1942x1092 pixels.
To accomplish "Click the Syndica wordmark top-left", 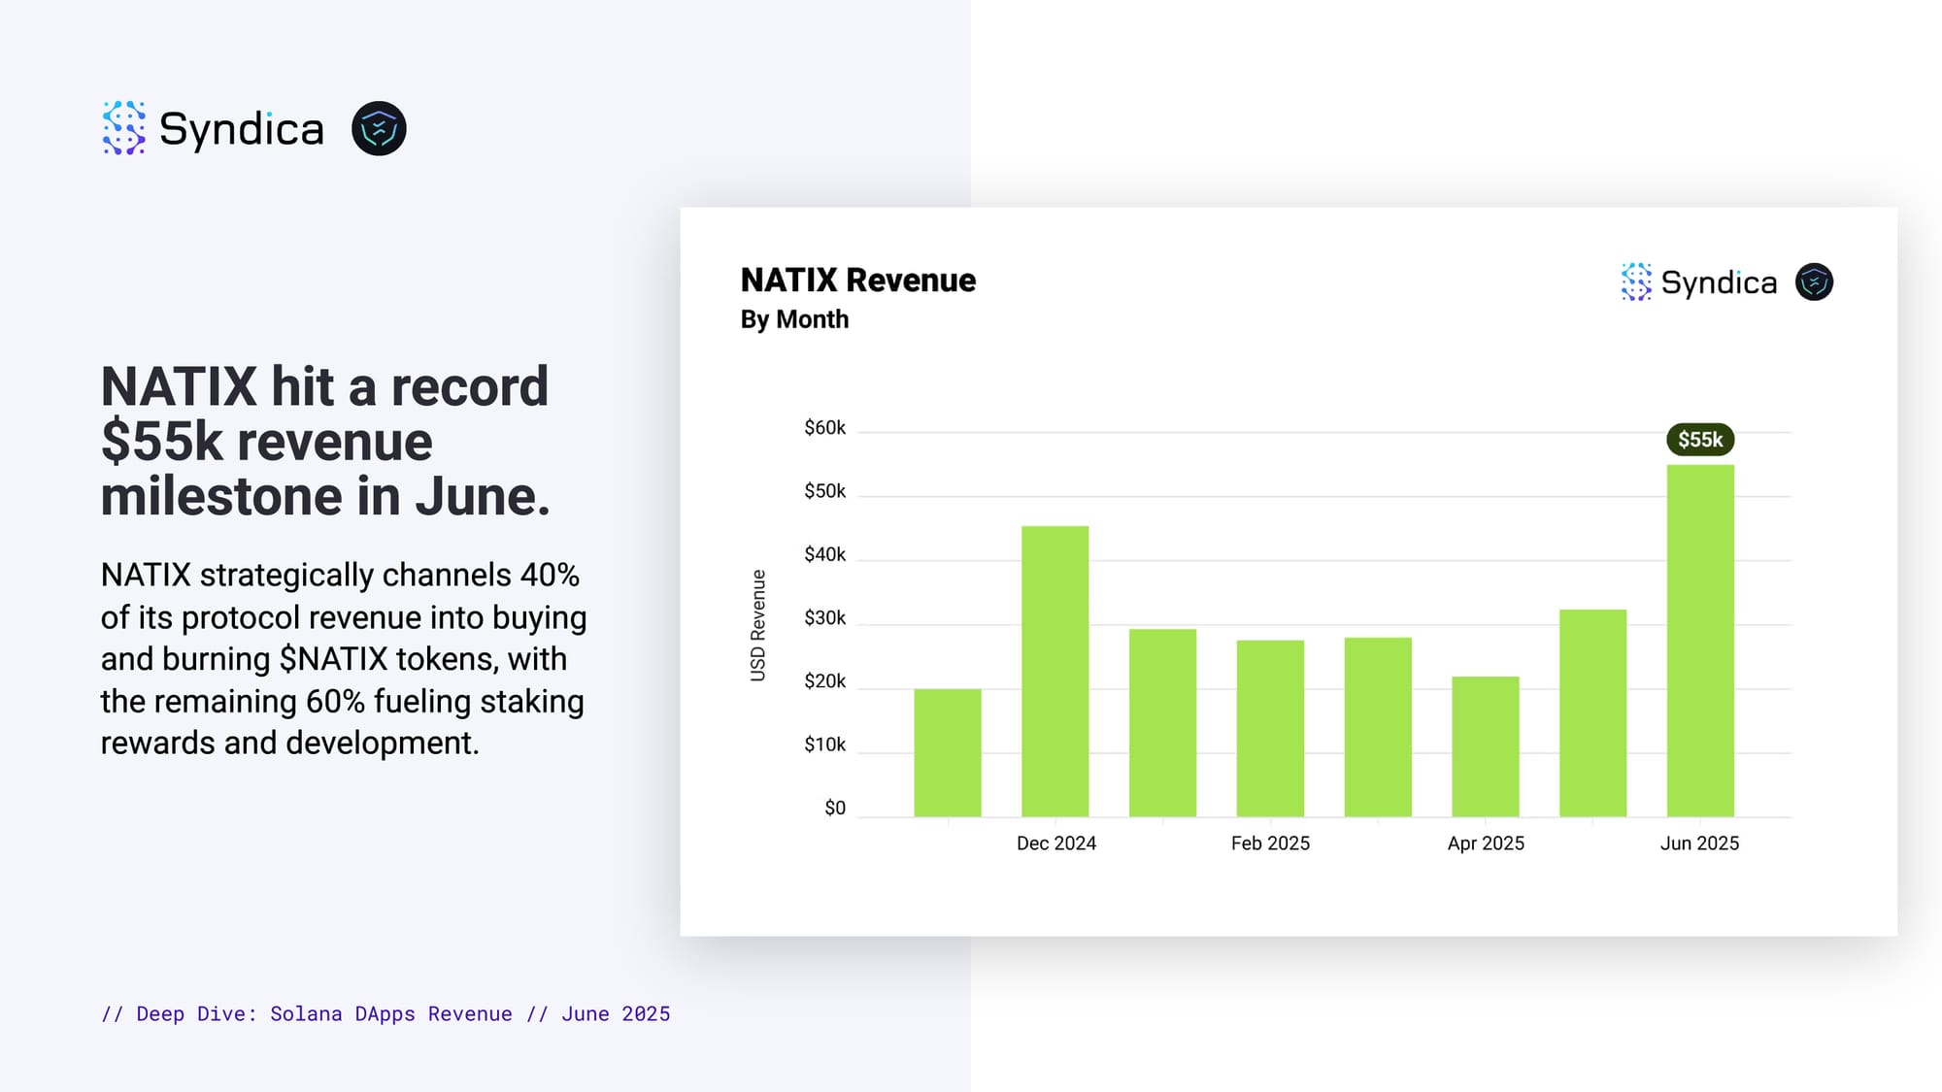I will [x=241, y=129].
